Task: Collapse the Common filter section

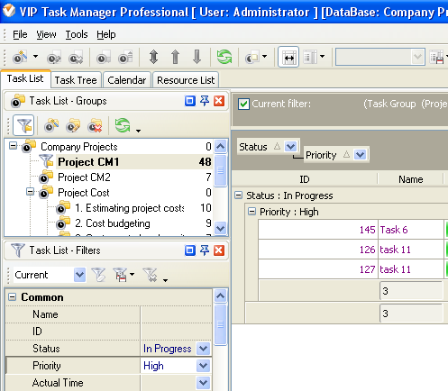Action: click(12, 297)
